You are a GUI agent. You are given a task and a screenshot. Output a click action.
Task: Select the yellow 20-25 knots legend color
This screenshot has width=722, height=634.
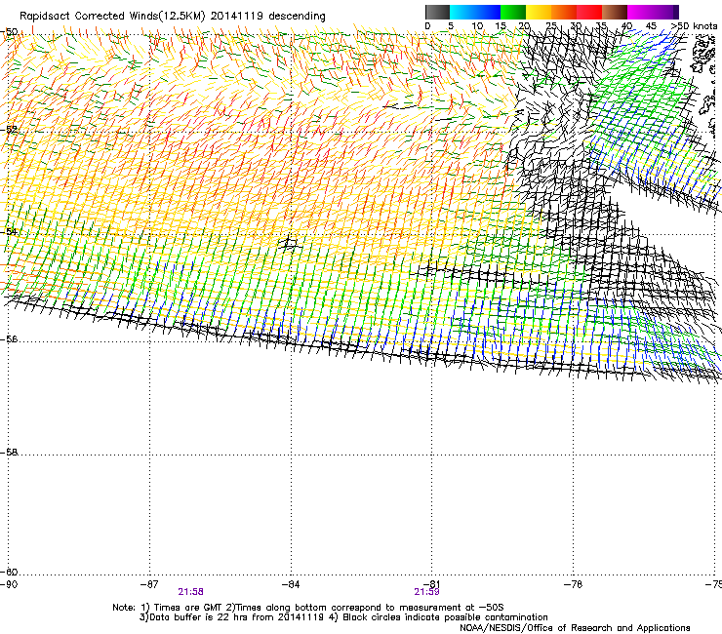539,12
